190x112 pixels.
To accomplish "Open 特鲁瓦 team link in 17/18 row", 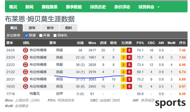I will (35, 94).
